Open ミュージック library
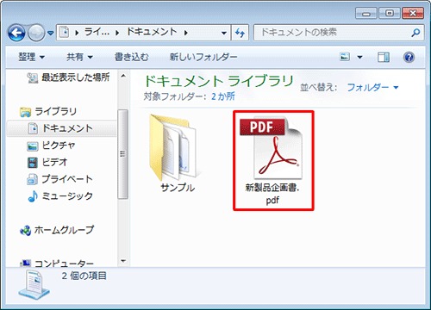Image resolution: width=431 pixels, height=310 pixels. 67,196
